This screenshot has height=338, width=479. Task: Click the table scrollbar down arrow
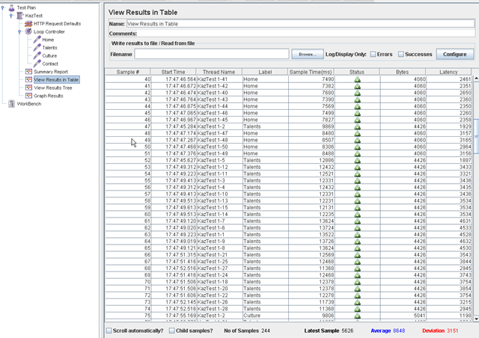point(476,319)
